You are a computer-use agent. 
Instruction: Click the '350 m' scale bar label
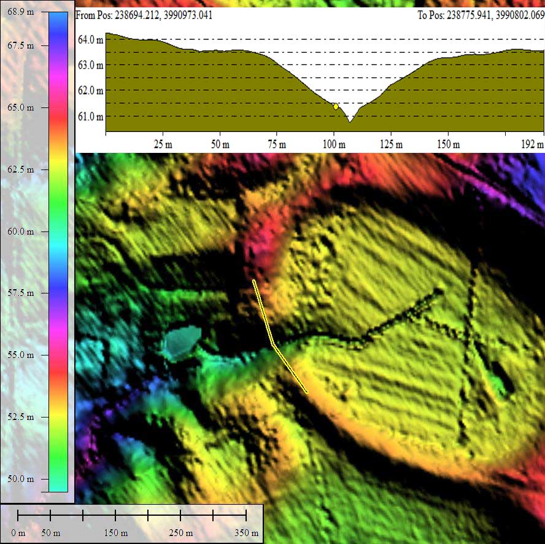[x=246, y=532]
